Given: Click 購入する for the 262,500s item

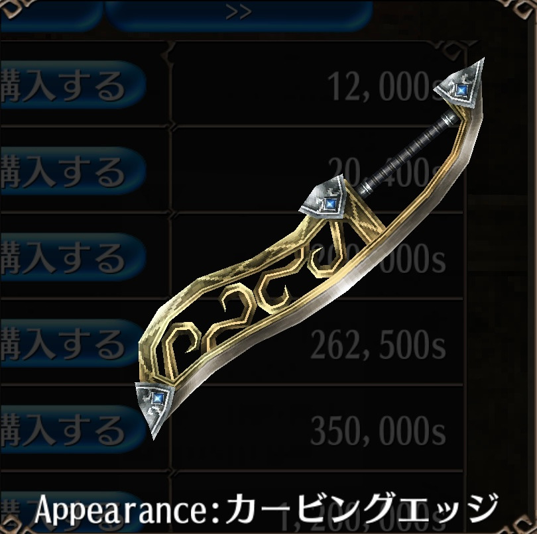Looking at the screenshot, I should pos(73,343).
